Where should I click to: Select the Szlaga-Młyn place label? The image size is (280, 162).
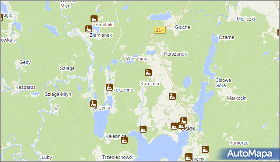pyautogui.click(x=58, y=94)
